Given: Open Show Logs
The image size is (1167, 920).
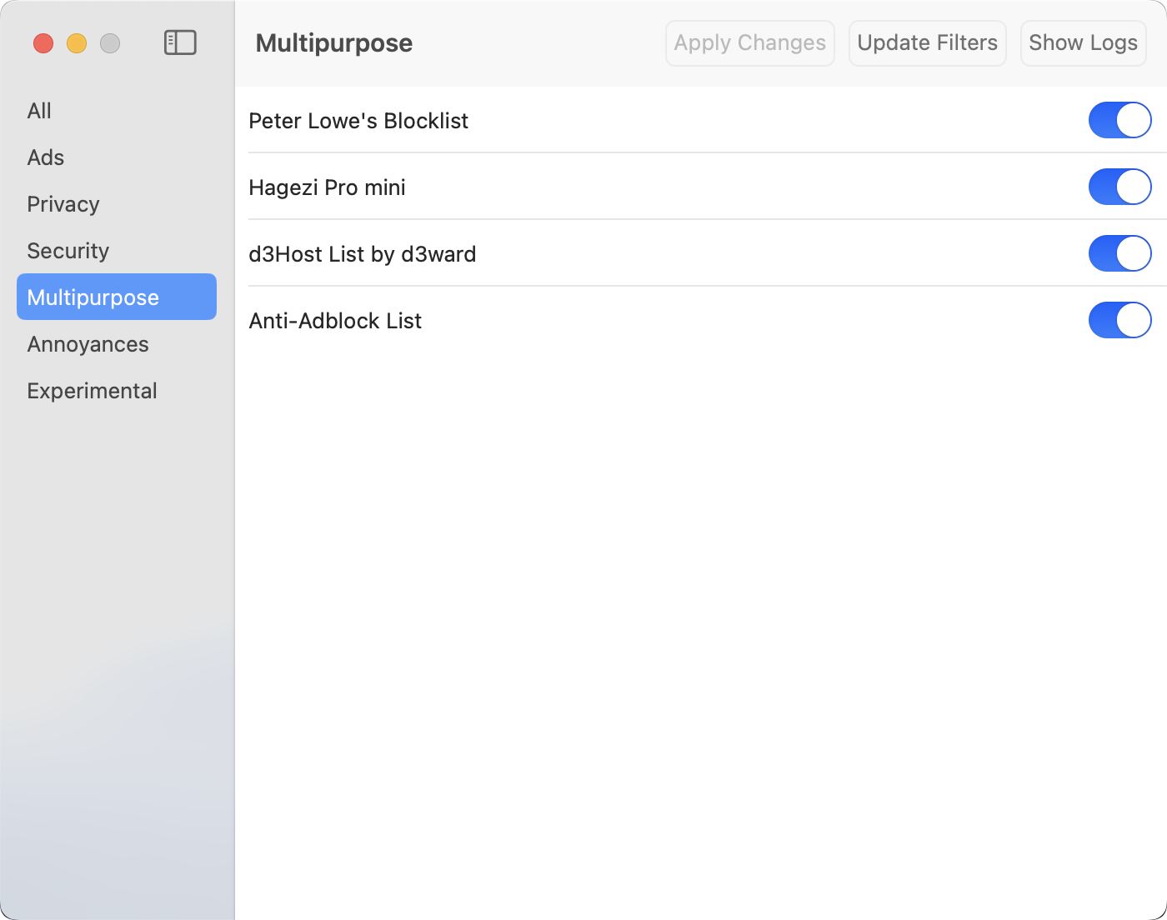Looking at the screenshot, I should pyautogui.click(x=1083, y=43).
